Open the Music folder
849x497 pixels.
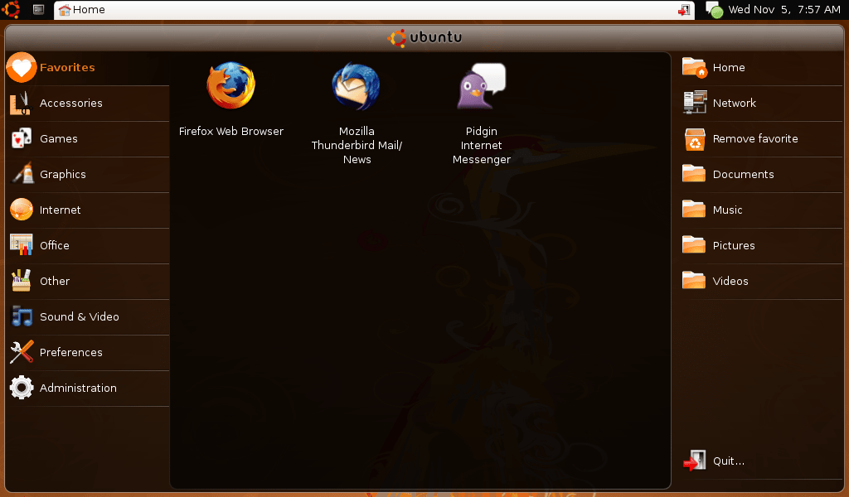click(730, 210)
